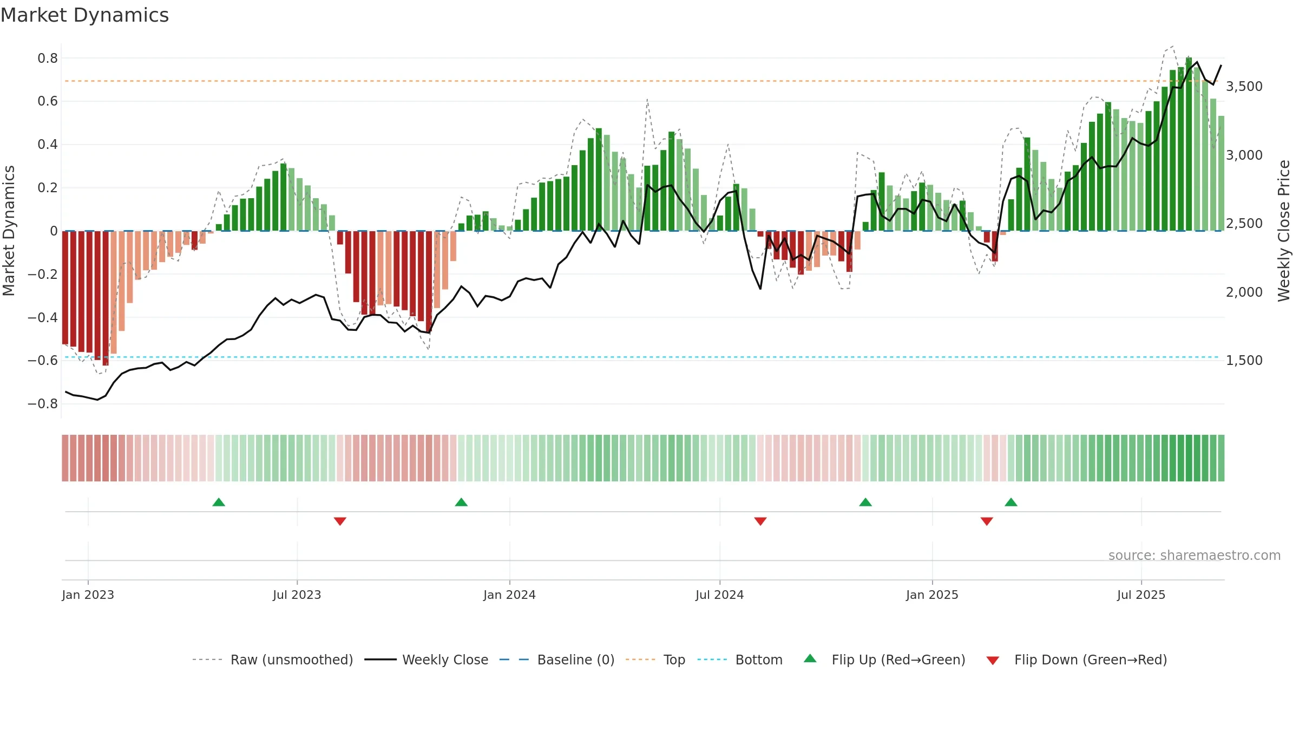
Task: Click the −0.6 left axis tick label
Action: coord(43,361)
